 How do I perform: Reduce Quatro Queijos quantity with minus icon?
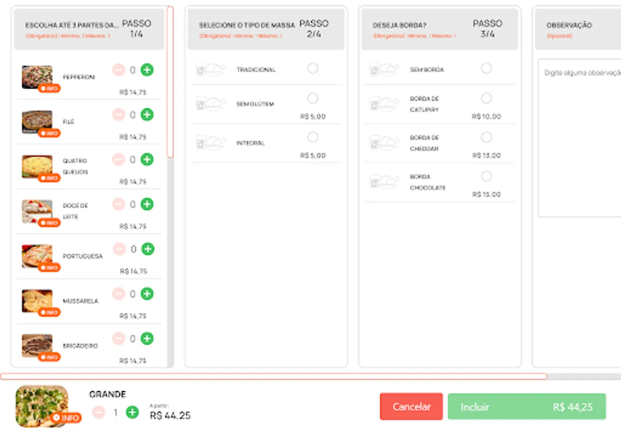(x=119, y=159)
